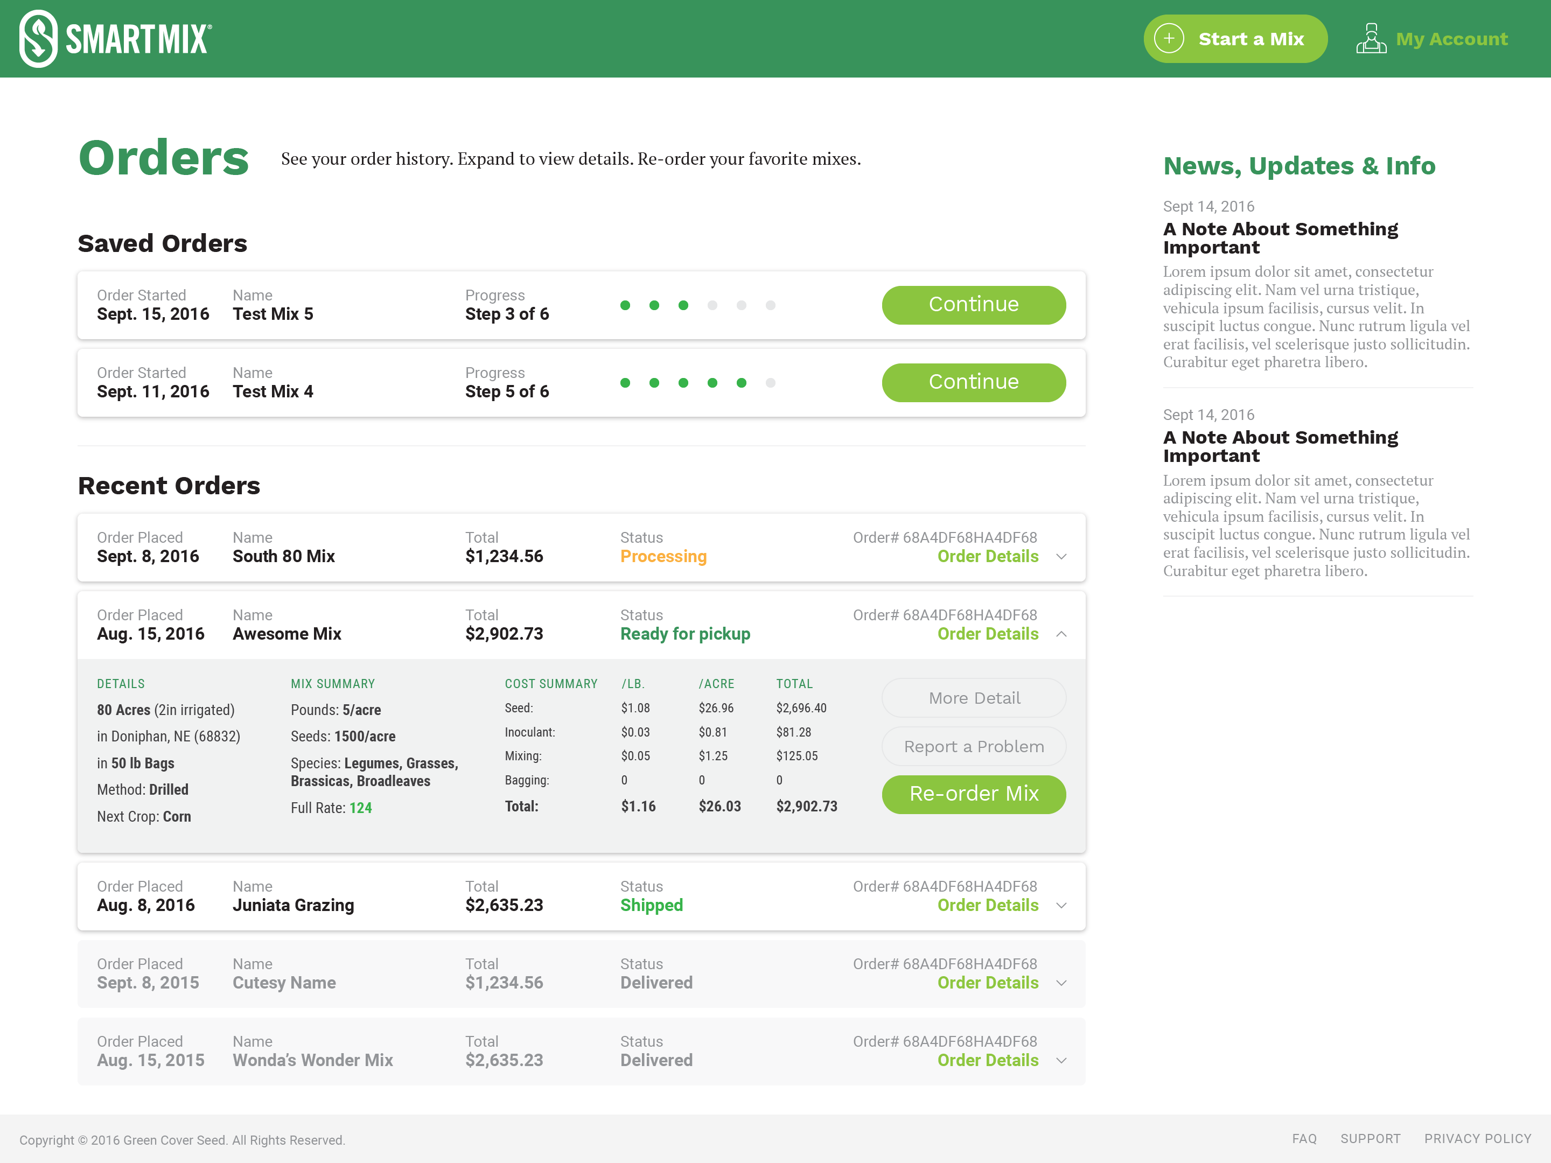This screenshot has height=1163, width=1551.
Task: Continue the Test Mix 4 saved order
Action: 973,382
